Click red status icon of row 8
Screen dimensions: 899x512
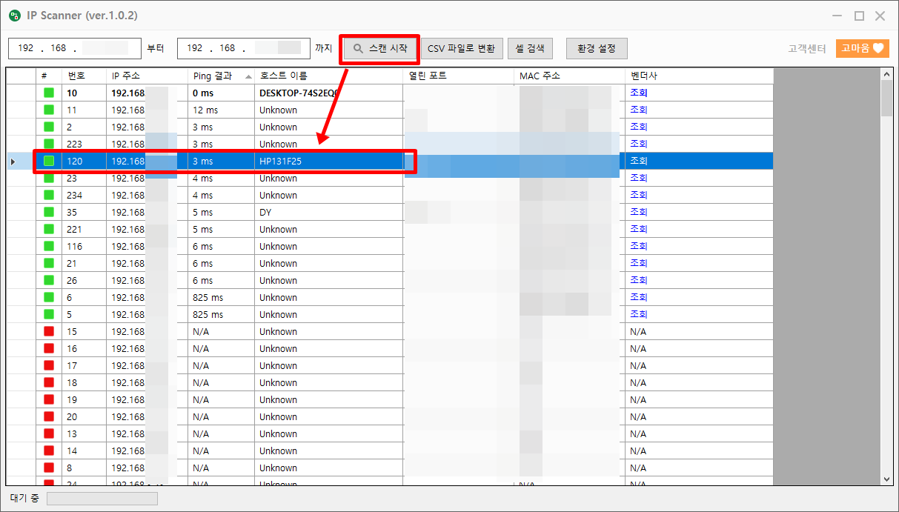click(x=49, y=468)
